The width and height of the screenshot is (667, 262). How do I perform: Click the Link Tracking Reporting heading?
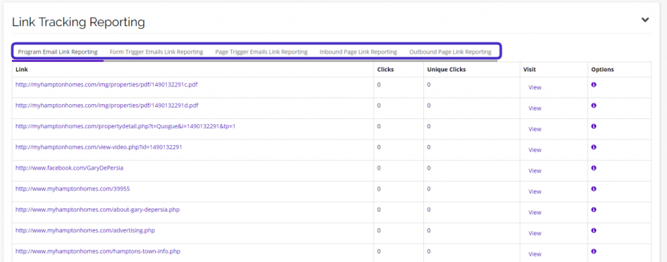point(78,22)
